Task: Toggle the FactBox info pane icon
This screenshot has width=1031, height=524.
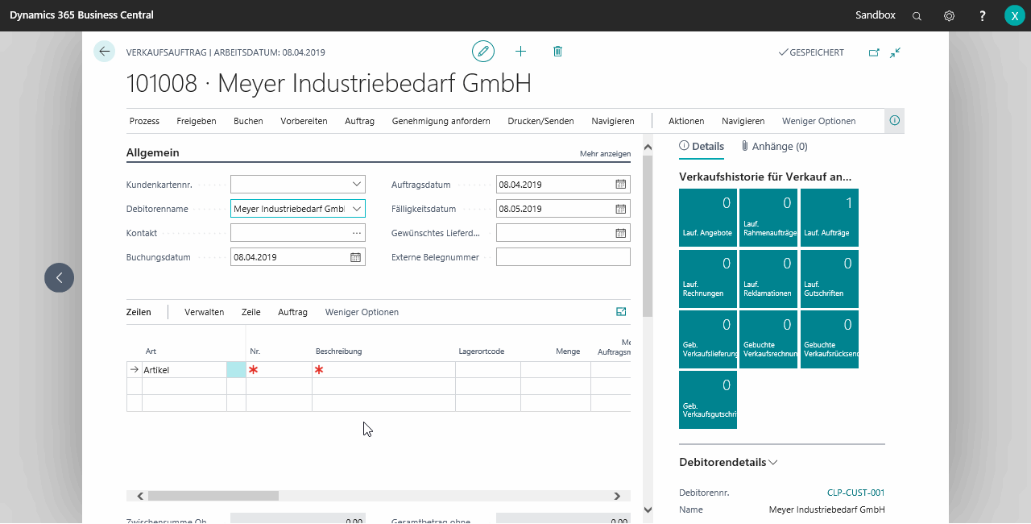Action: click(x=894, y=121)
